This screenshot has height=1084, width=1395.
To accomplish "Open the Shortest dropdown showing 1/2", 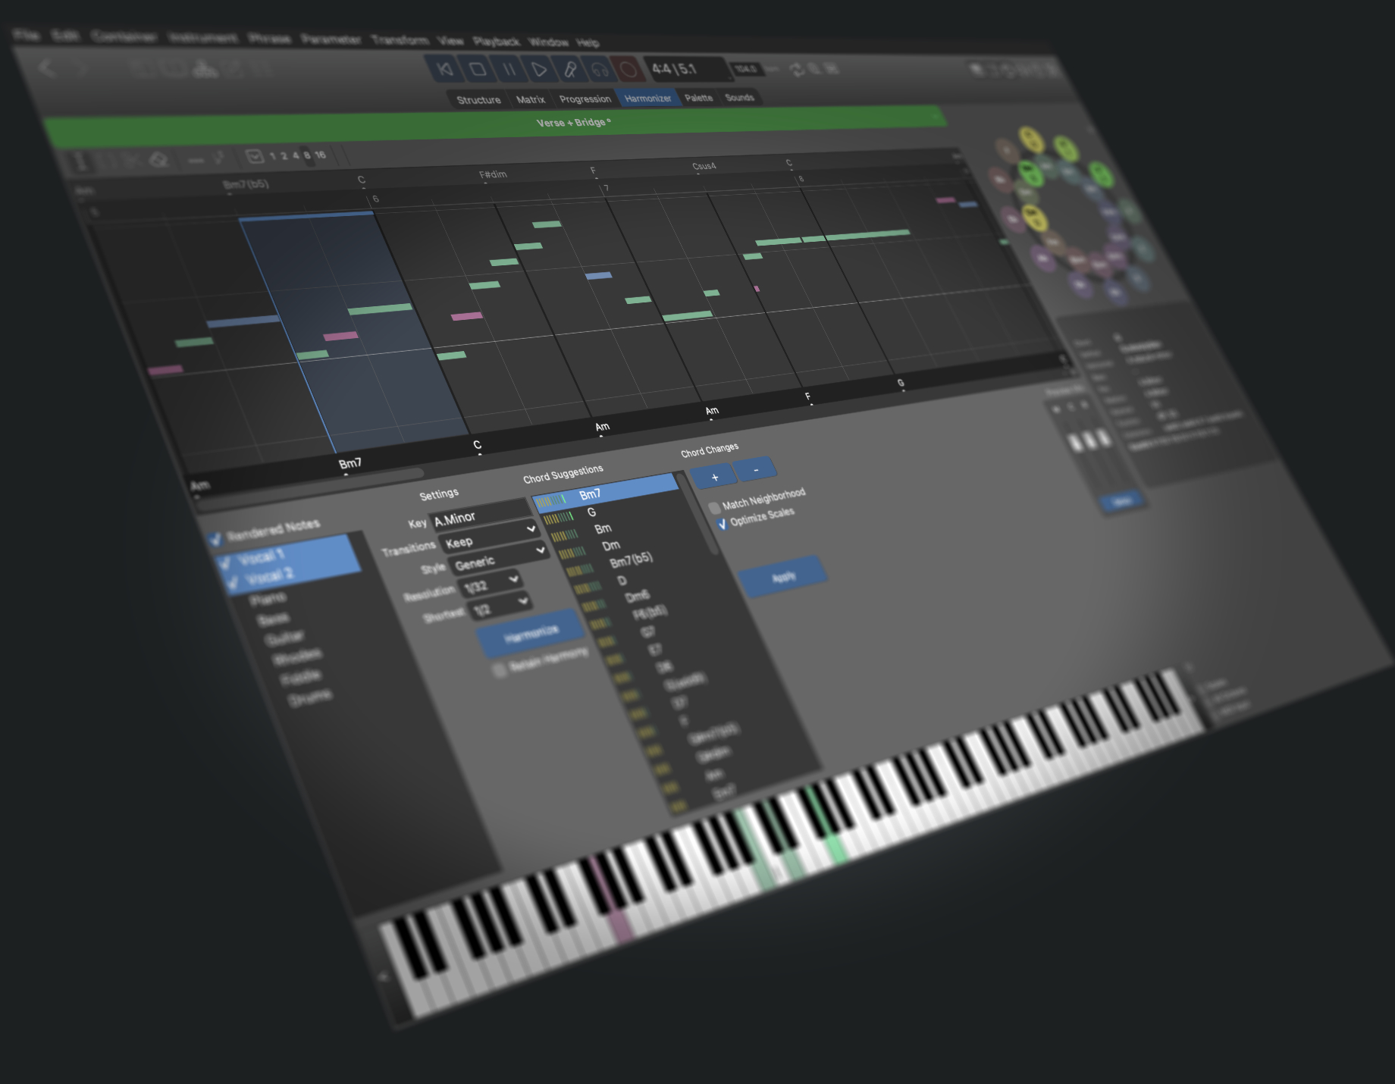I will [500, 607].
